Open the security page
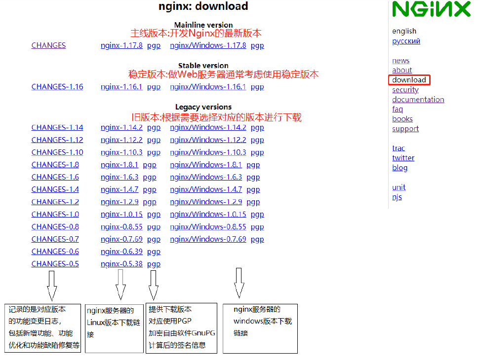The height and width of the screenshot is (363, 480). 405,90
